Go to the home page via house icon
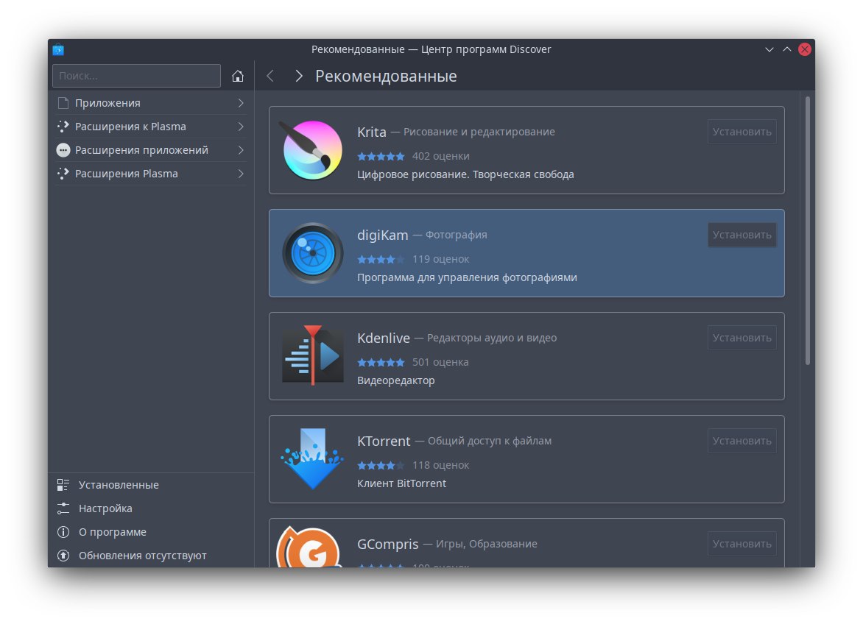 [x=238, y=76]
